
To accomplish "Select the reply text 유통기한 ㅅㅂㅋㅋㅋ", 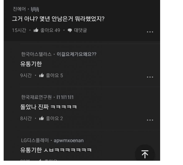I will [x=56, y=150].
